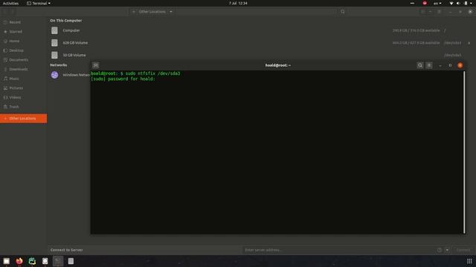Eject the 628 GB Volume
The width and height of the screenshot is (476, 267).
469,43
